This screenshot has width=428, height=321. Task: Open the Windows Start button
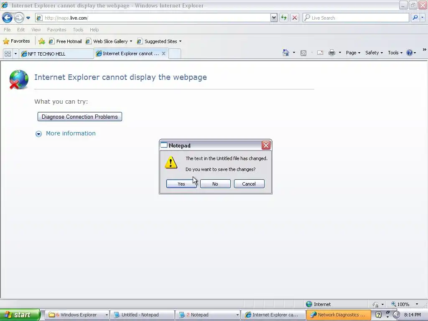(20, 315)
